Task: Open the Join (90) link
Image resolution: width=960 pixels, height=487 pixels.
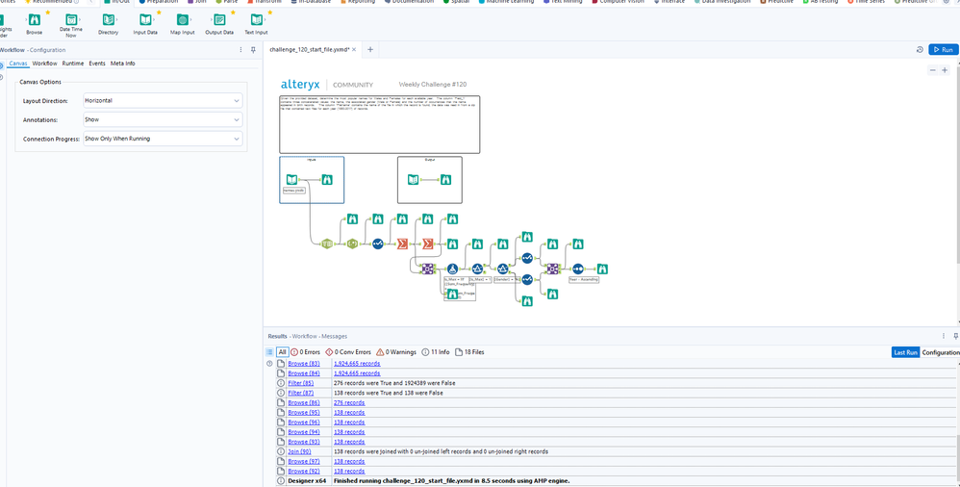Action: coord(299,451)
